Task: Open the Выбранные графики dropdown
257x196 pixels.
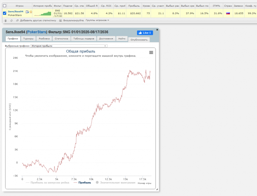Action: 69,46
